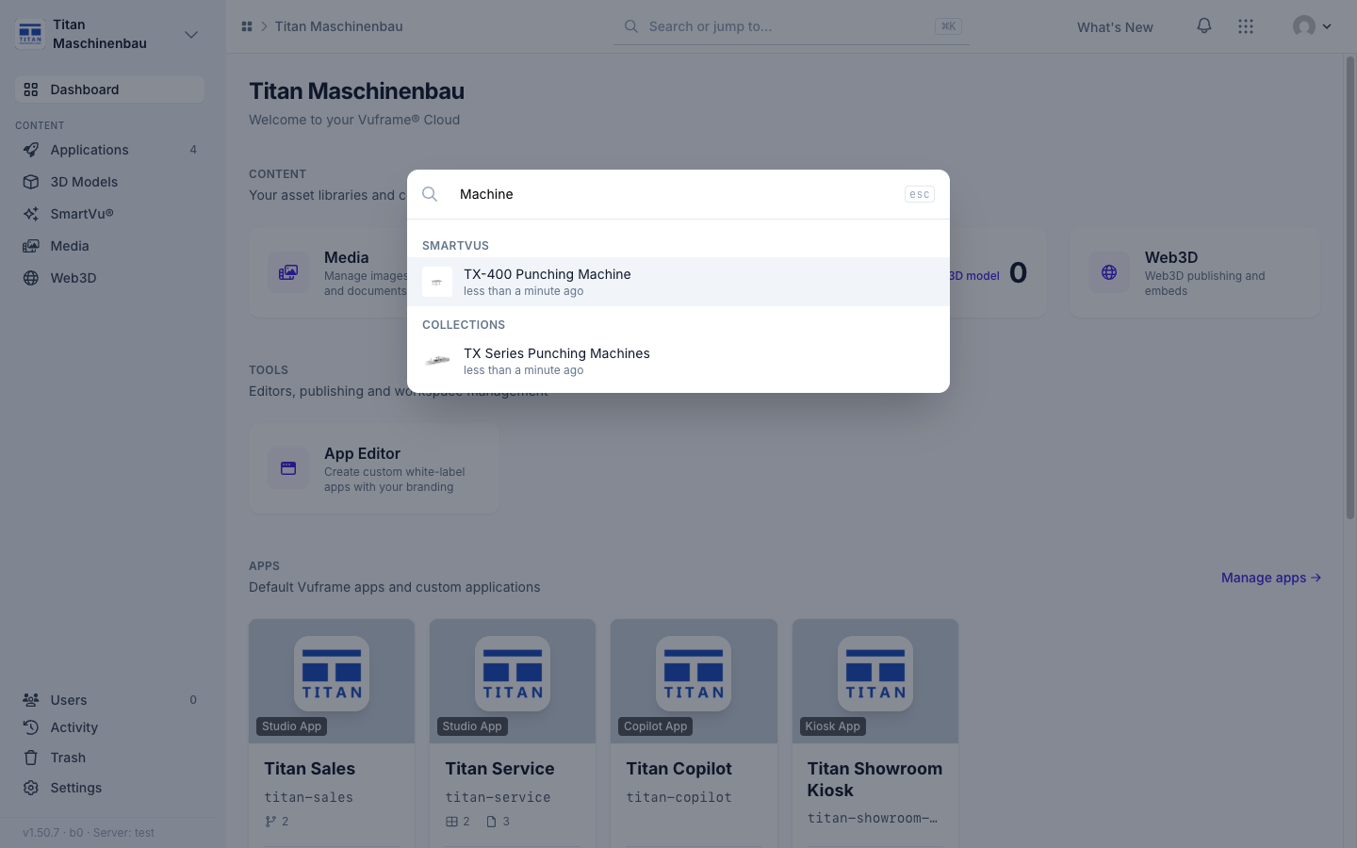
Task: Click the Manage apps link
Action: 1271,578
